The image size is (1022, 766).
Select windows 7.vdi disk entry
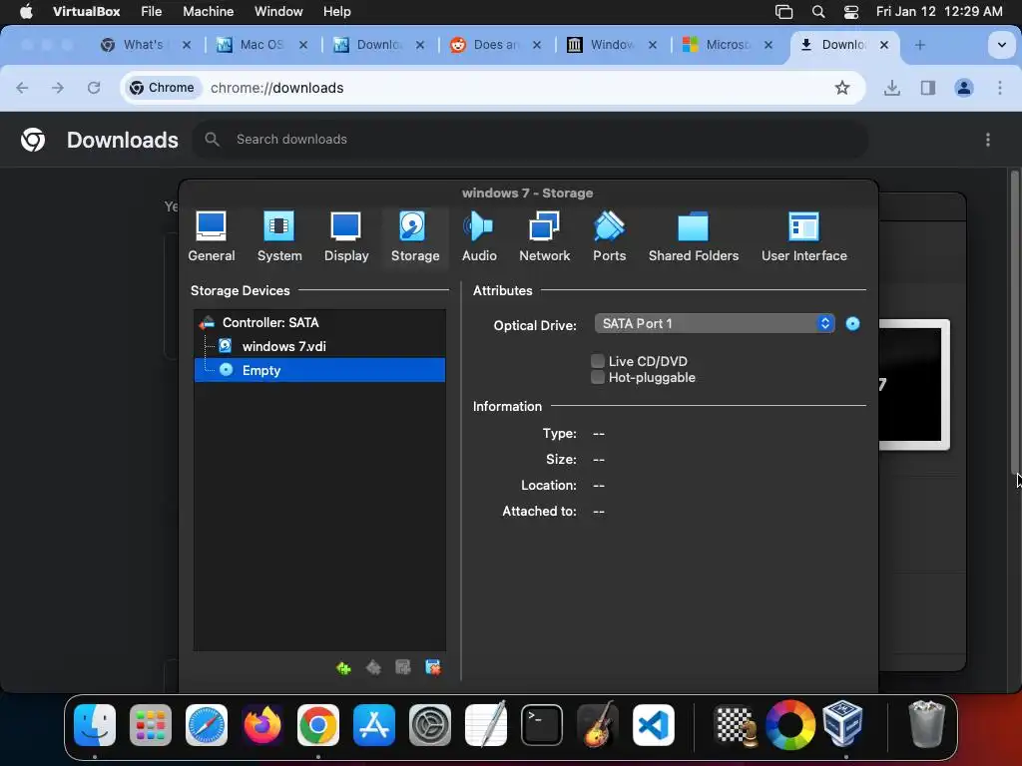[x=320, y=346]
